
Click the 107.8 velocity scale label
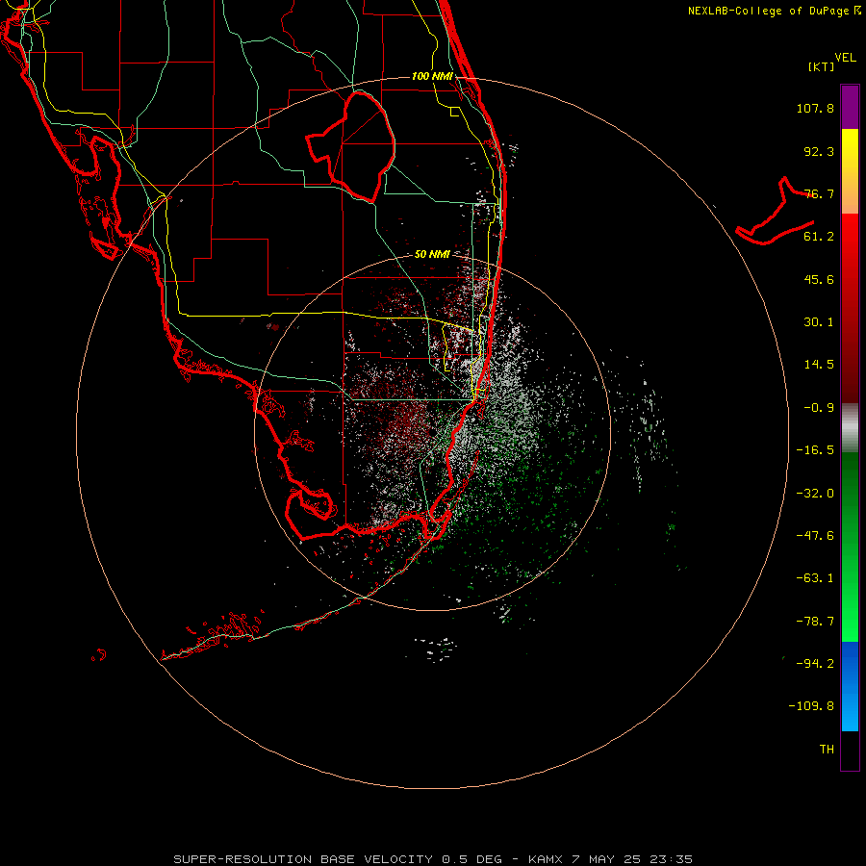click(815, 108)
